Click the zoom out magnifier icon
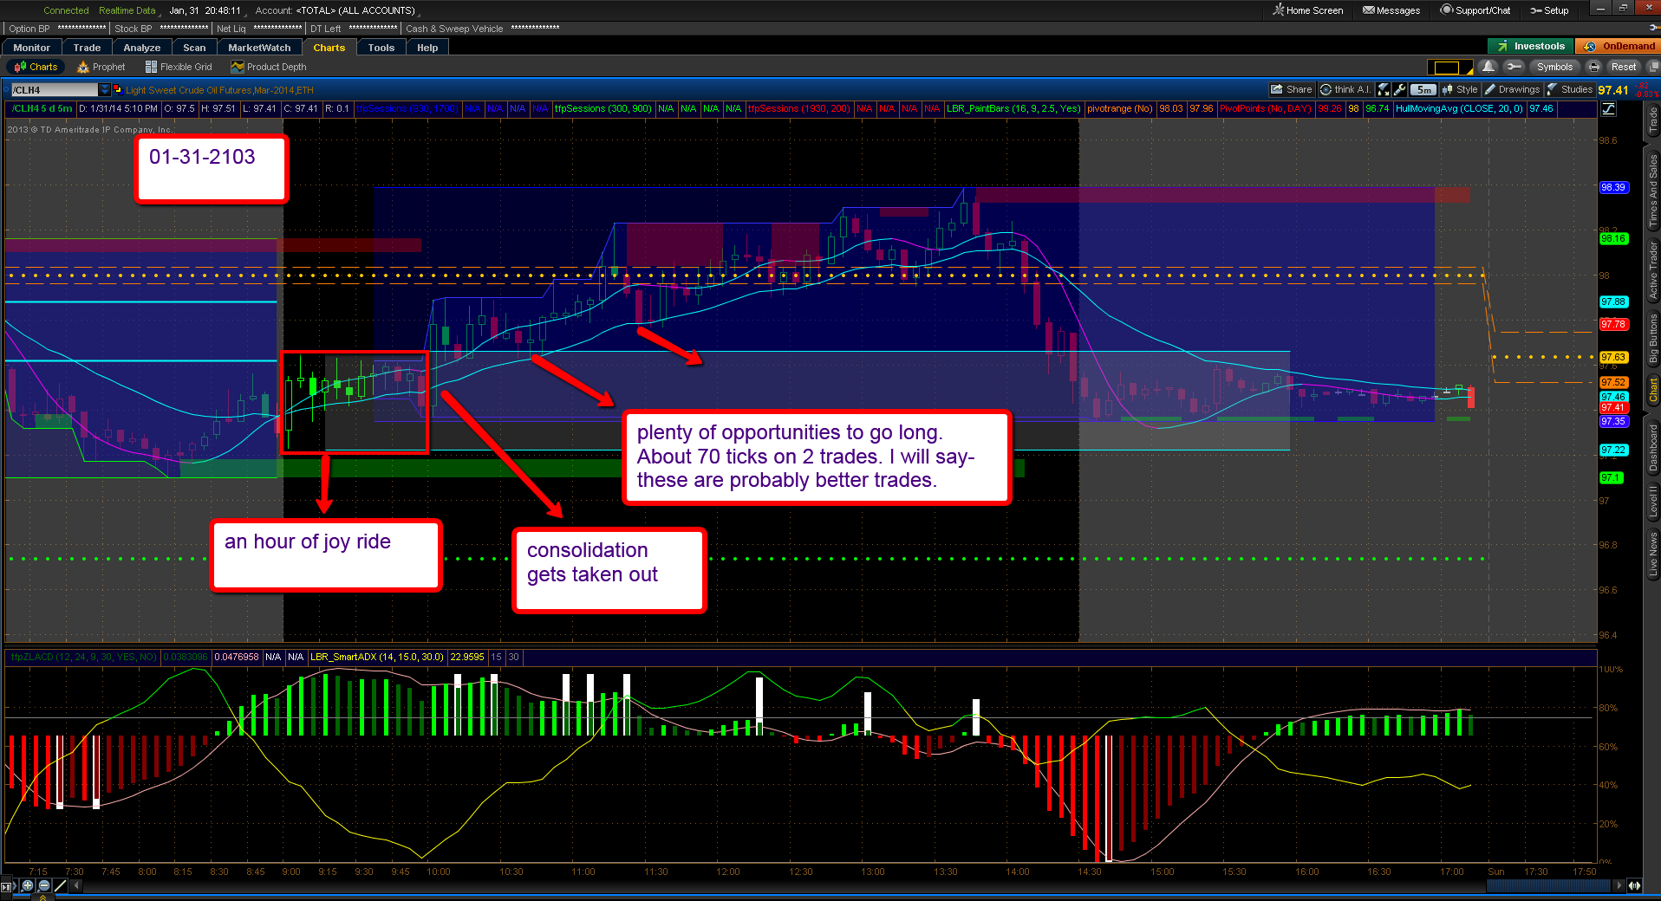 click(x=43, y=885)
